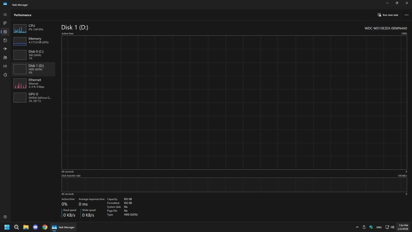
Task: Show hidden system tray icons chevron
Action: point(357,227)
